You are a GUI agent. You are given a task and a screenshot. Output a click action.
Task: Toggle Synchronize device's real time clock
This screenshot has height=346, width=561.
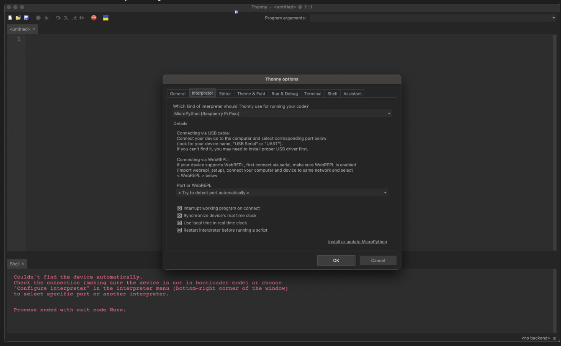tap(180, 216)
